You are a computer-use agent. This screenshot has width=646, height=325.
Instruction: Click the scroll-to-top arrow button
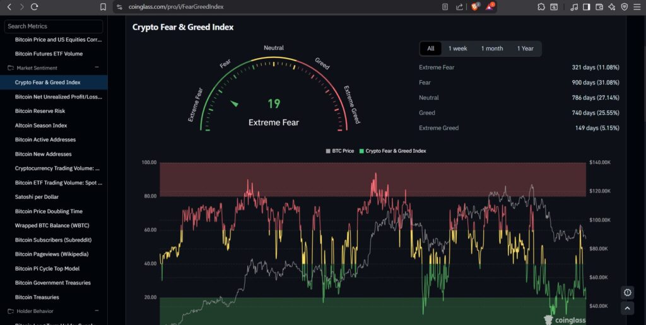coord(627,308)
